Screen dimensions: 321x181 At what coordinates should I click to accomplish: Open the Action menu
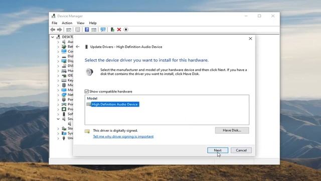coord(67,23)
